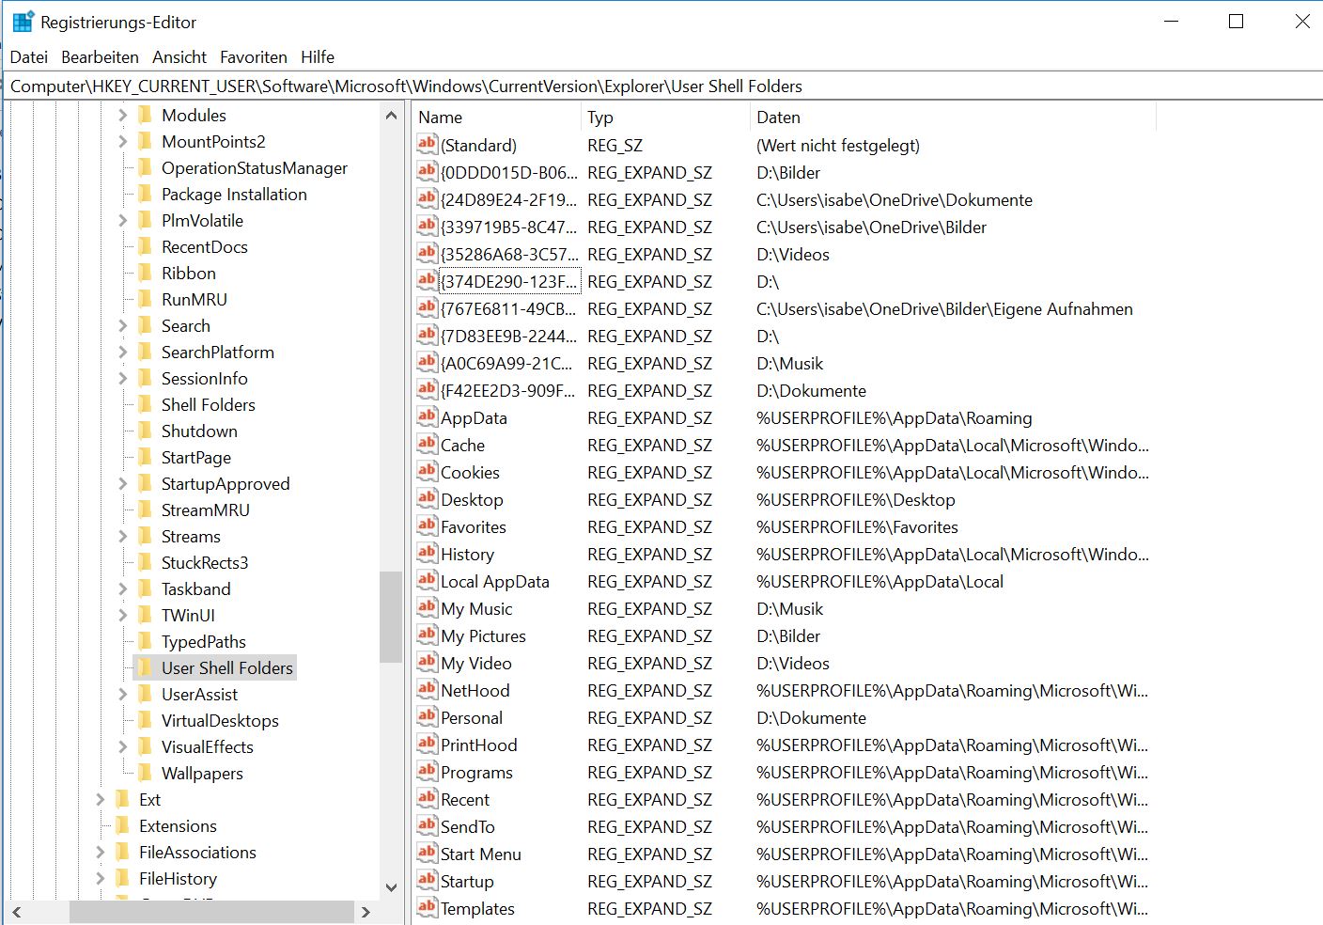Image resolution: width=1323 pixels, height=925 pixels.
Task: Select the My Video value row
Action: [783, 663]
